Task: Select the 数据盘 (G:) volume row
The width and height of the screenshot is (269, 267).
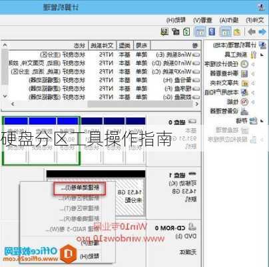Action: [104, 97]
